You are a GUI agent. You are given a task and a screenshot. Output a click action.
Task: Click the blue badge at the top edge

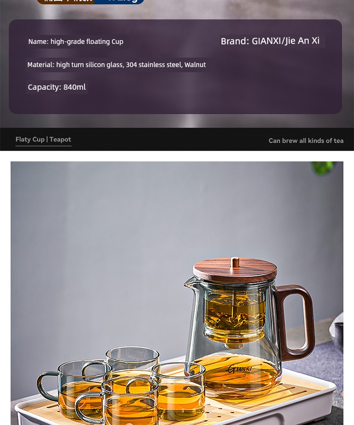119,1
